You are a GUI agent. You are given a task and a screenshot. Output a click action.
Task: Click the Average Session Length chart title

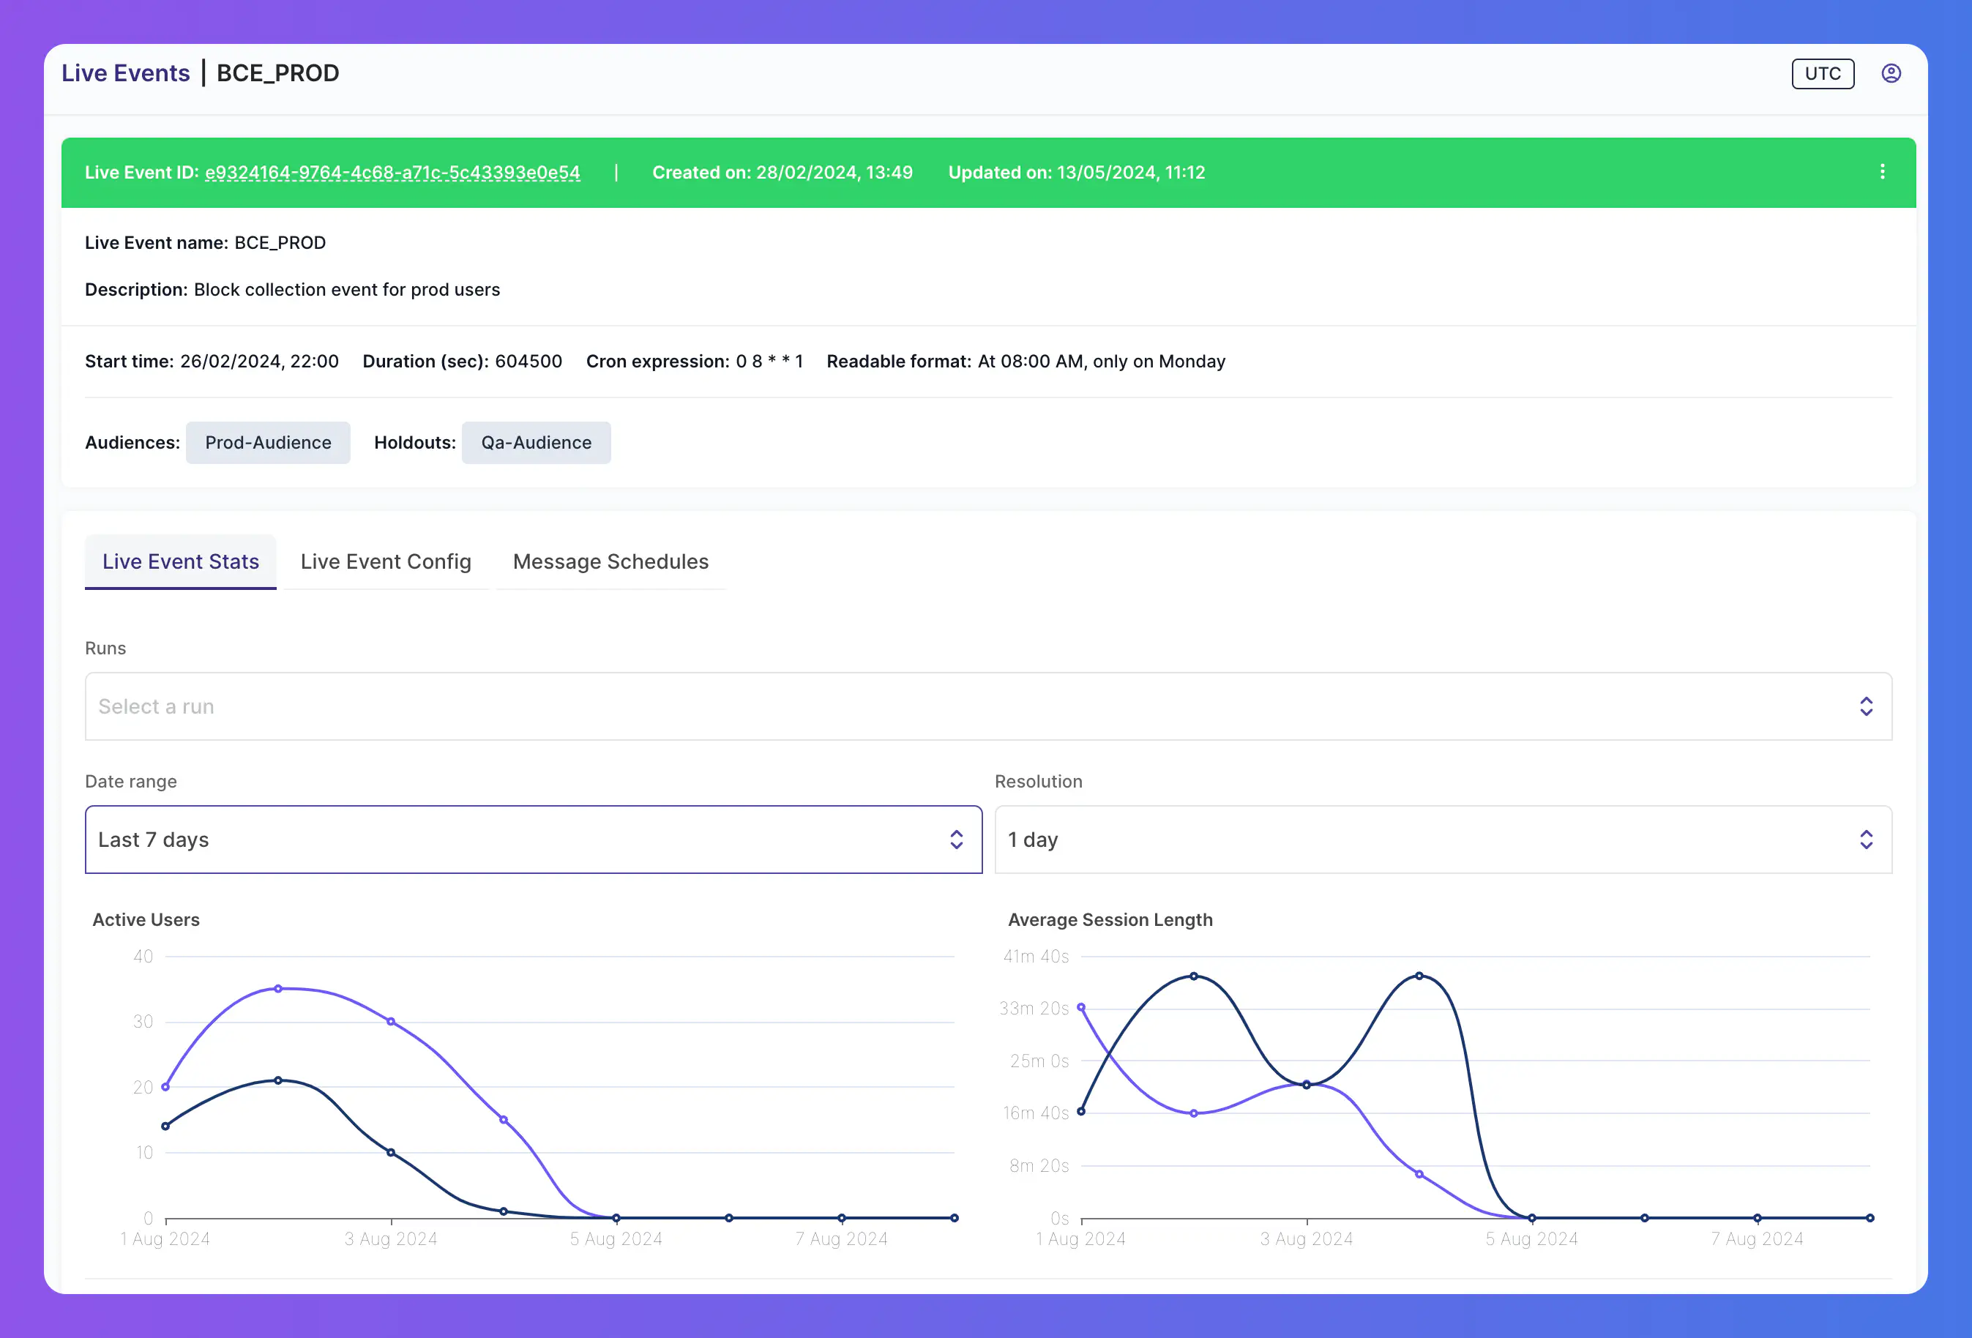(x=1110, y=920)
